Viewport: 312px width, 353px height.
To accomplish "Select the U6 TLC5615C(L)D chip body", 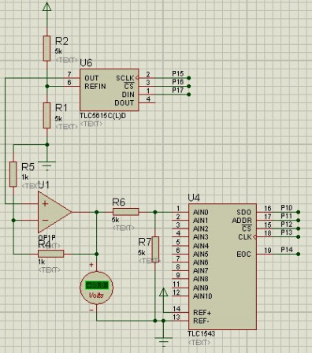I will click(110, 90).
